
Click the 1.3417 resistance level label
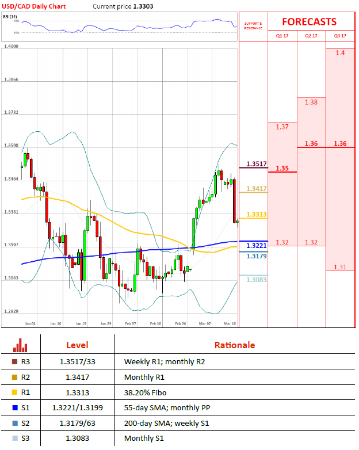pos(257,189)
